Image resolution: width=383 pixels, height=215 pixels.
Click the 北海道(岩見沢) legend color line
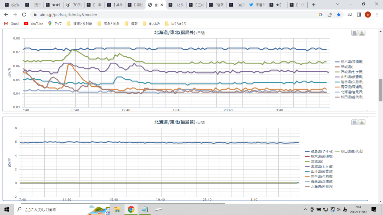pos(337,92)
